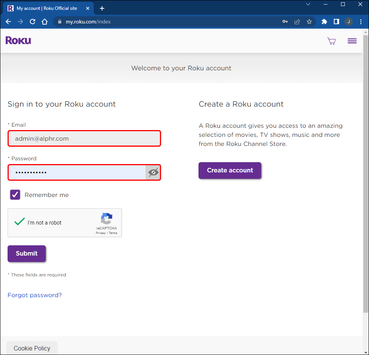This screenshot has width=369, height=355.
Task: Go back to previous page
Action: coord(8,22)
